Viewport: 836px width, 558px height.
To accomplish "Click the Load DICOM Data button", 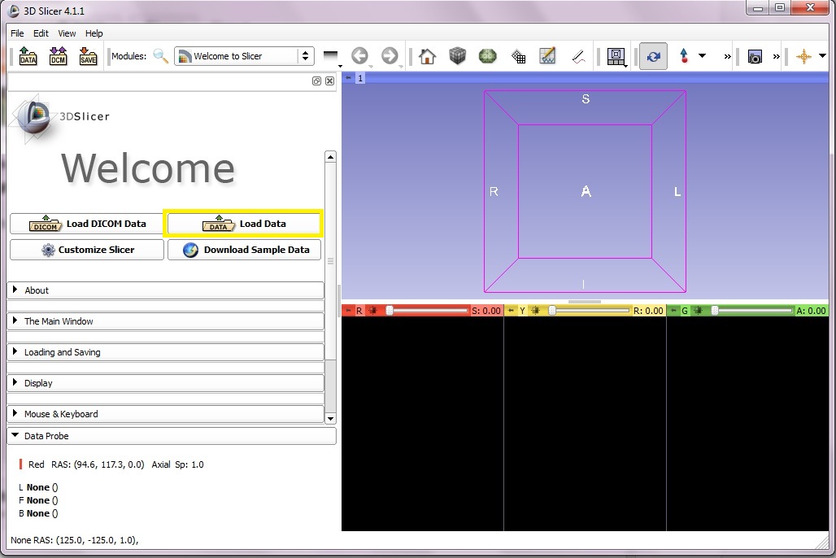I will [87, 224].
